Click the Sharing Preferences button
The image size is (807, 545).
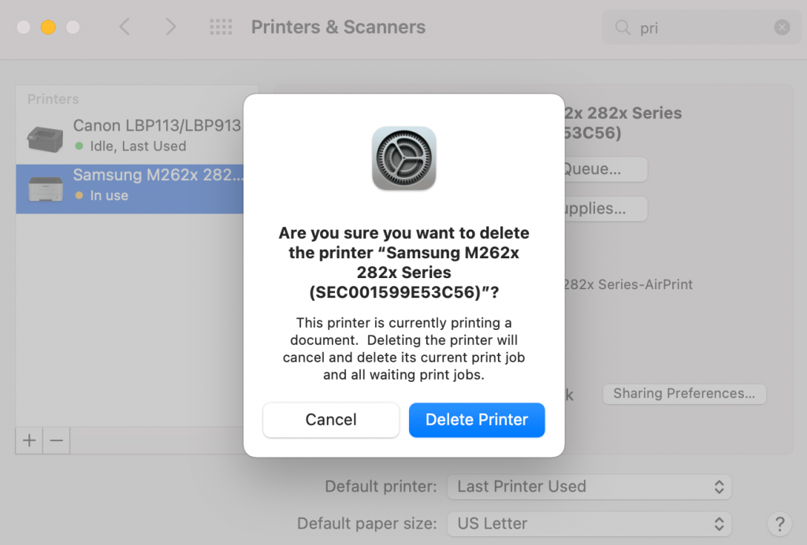click(684, 394)
